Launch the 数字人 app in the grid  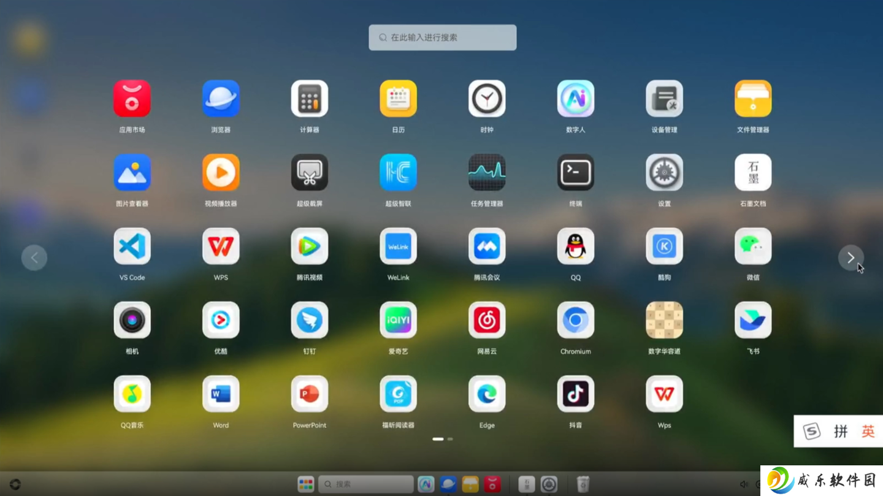pos(576,99)
